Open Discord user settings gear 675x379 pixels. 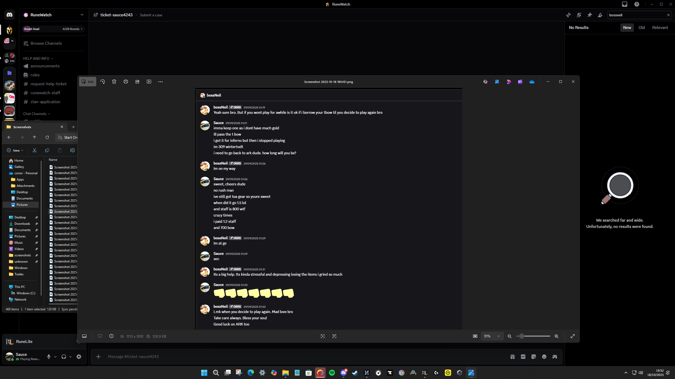pyautogui.click(x=79, y=357)
